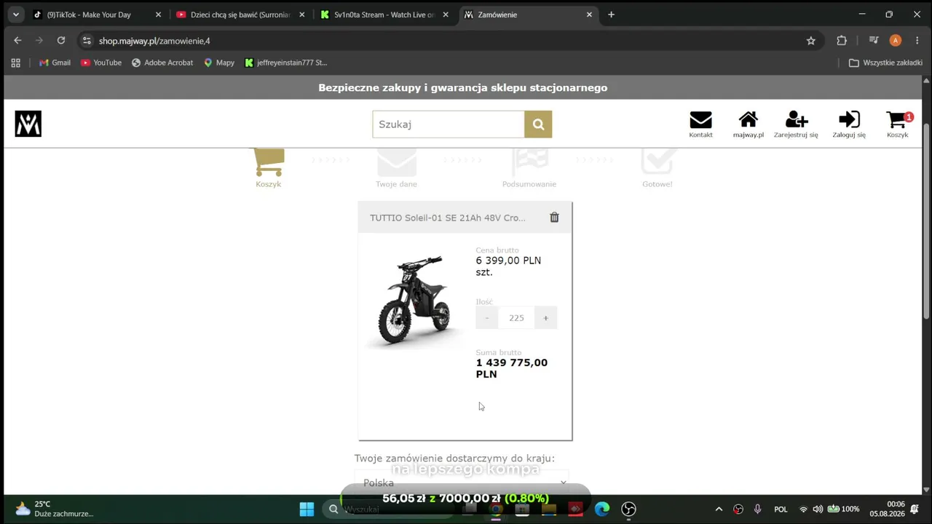Close the TikTok tab
The image size is (932, 524).
[x=158, y=15]
